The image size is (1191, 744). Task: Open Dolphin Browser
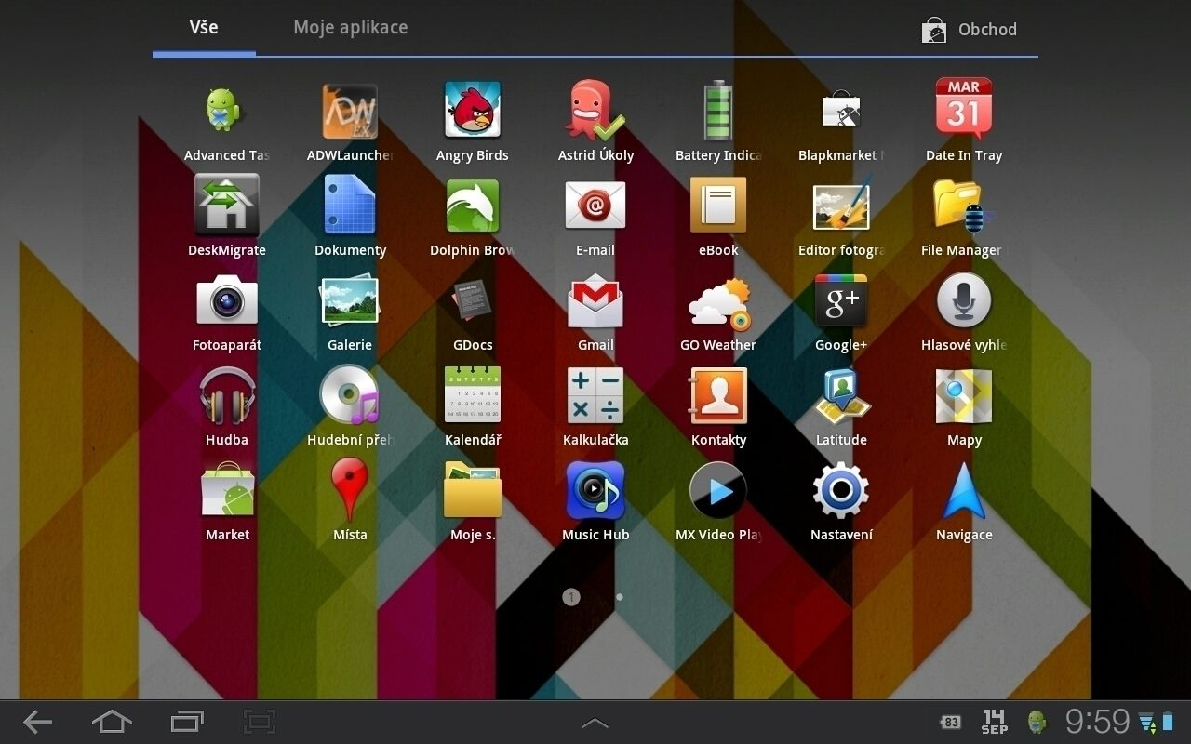[x=473, y=206]
